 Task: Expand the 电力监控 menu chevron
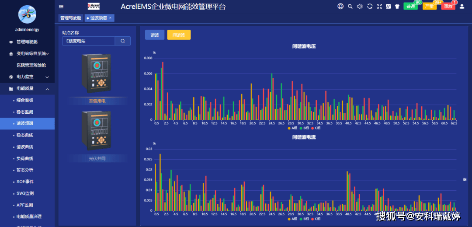click(47, 77)
